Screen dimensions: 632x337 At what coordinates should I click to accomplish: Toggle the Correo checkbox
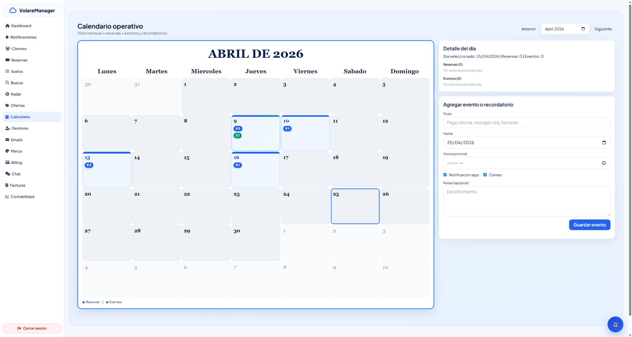tap(485, 175)
